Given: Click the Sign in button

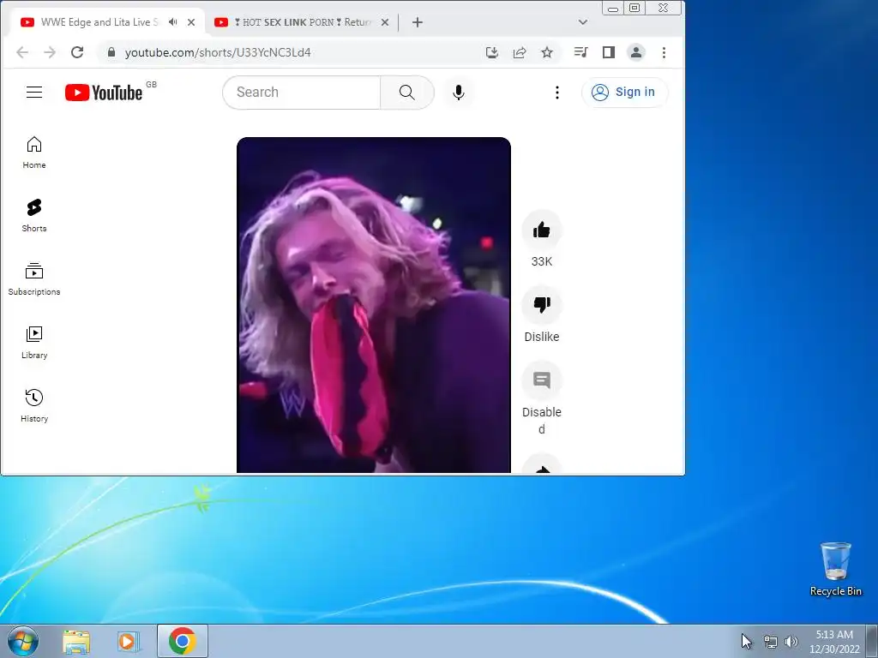Looking at the screenshot, I should (624, 93).
